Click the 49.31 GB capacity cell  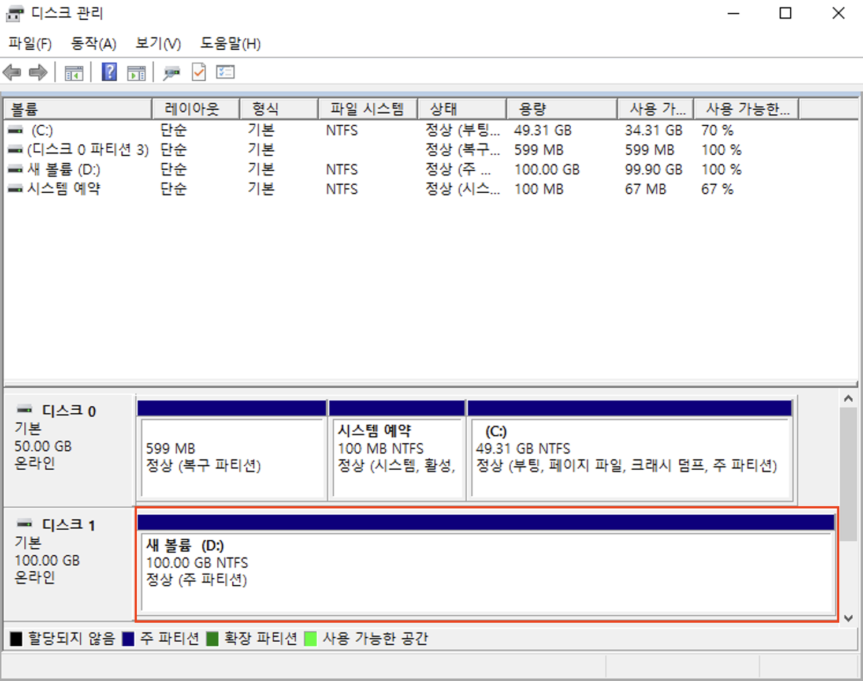tap(543, 131)
